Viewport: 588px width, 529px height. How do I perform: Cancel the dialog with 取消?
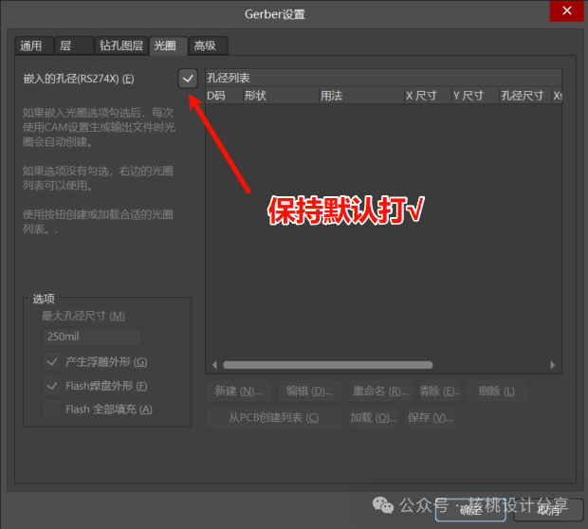point(548,509)
